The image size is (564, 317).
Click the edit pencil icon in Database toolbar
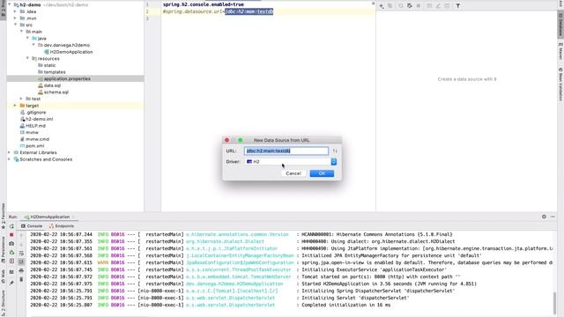(x=438, y=6)
